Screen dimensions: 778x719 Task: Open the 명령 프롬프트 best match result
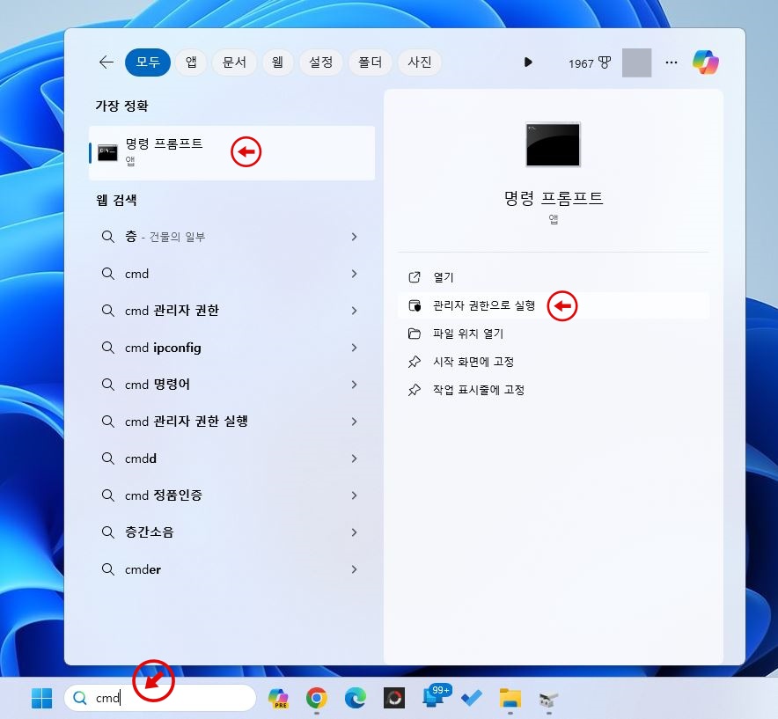pyautogui.click(x=231, y=153)
